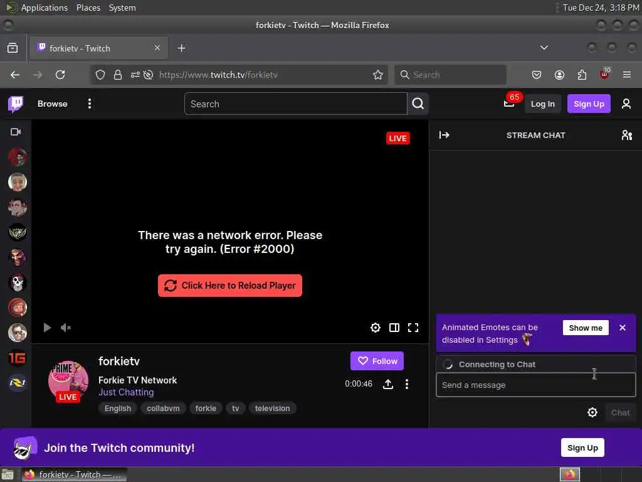Open a new tab with the plus button
The height and width of the screenshot is (482, 642).
(x=181, y=48)
